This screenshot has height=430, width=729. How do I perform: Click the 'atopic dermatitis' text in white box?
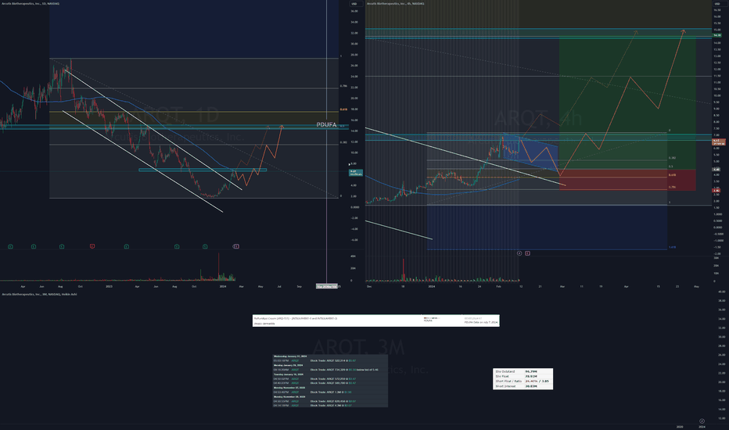coord(264,324)
